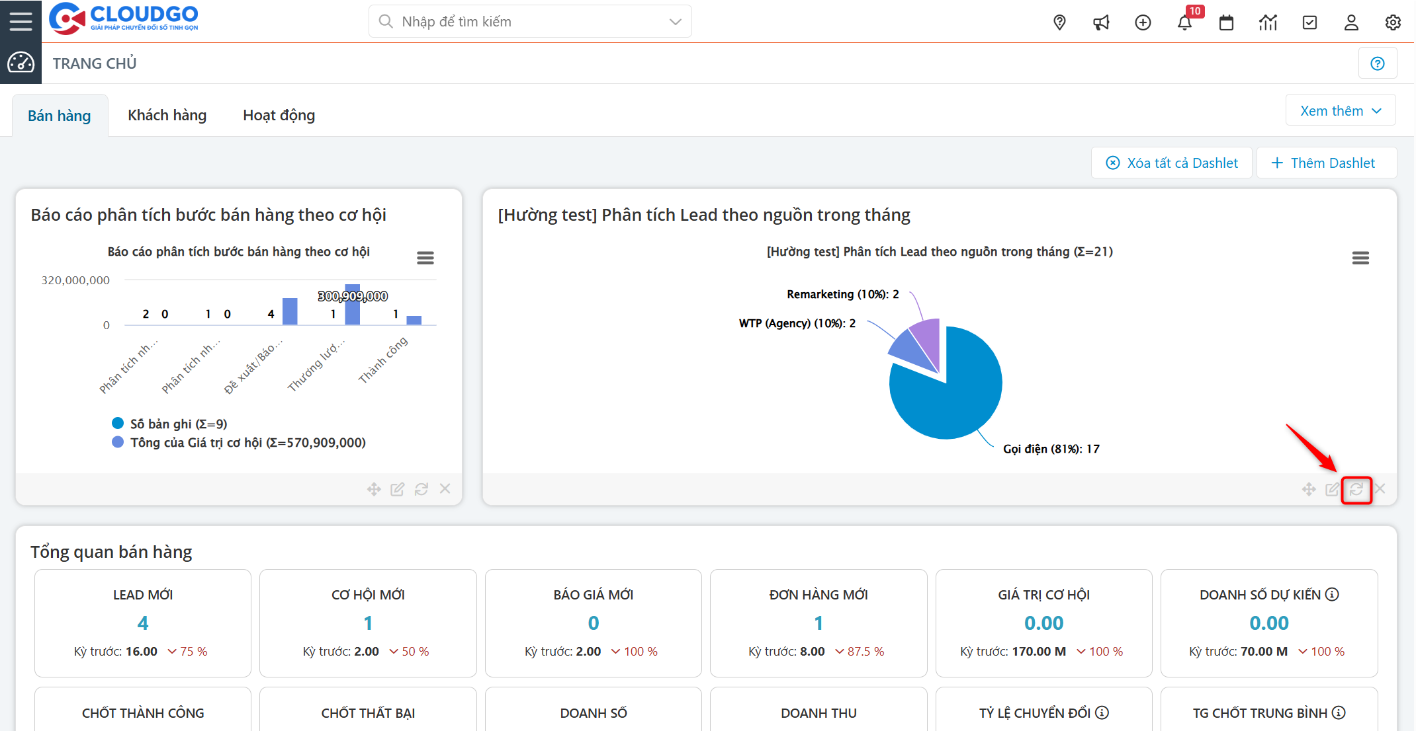Toggle the Số bản ghi legend series

point(178,424)
